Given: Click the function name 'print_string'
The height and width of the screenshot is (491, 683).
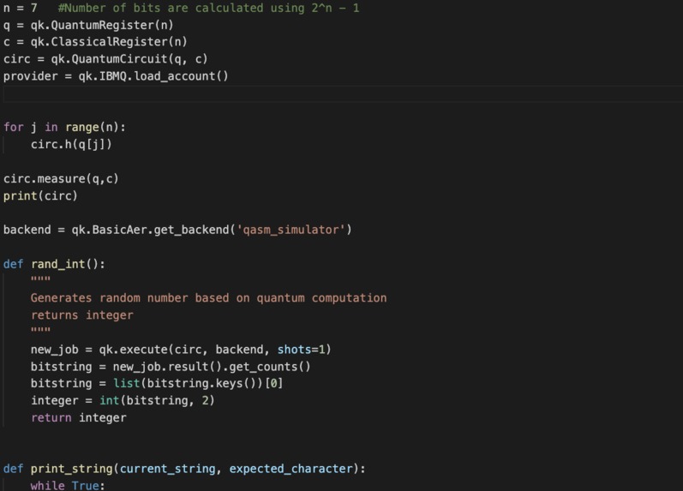Looking at the screenshot, I should click(71, 469).
